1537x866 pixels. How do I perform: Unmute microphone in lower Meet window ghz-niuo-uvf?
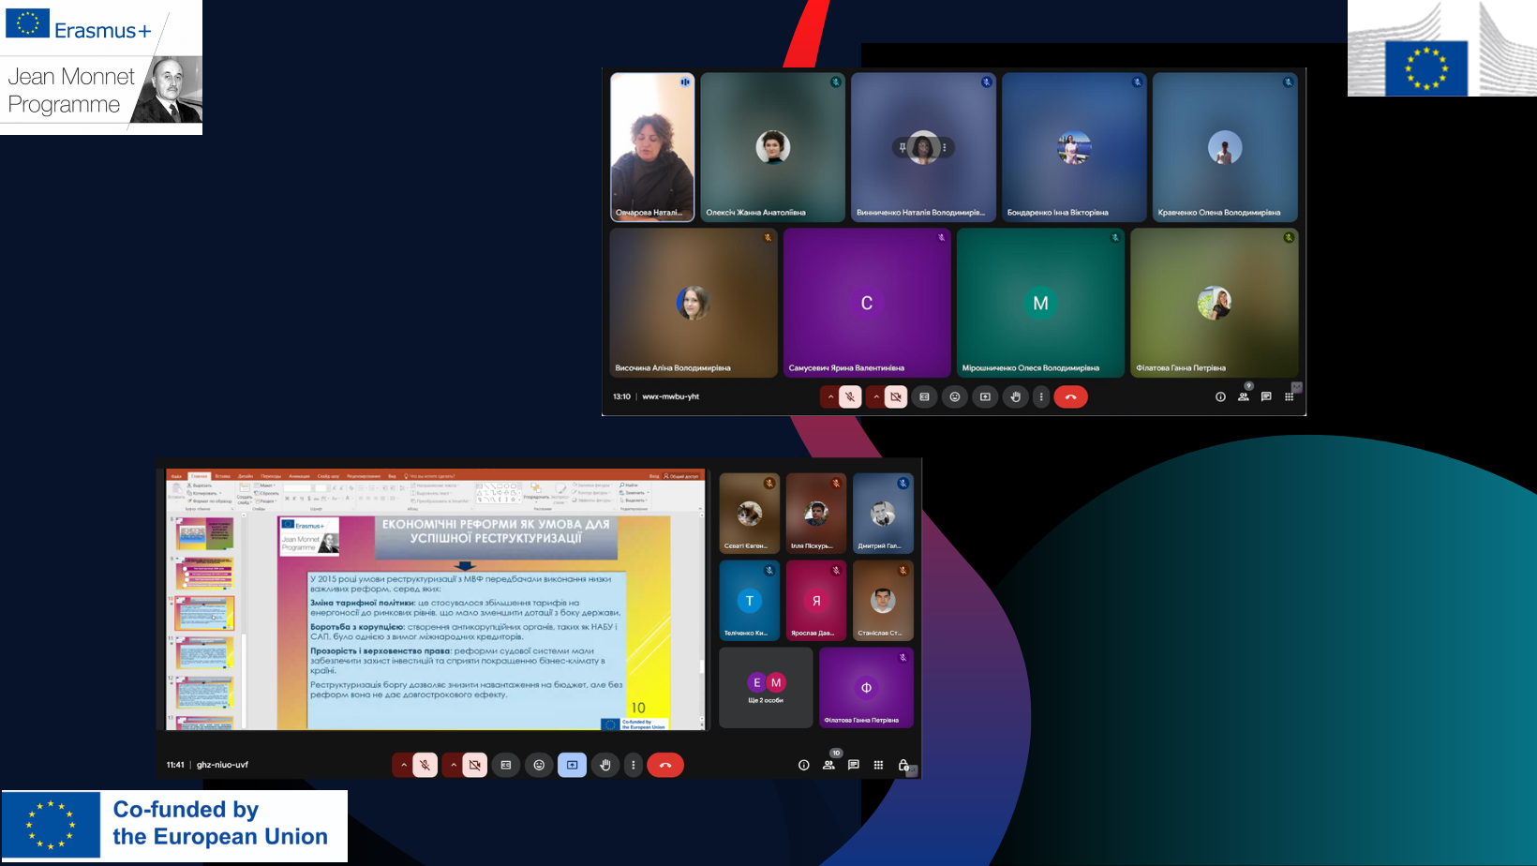(425, 765)
